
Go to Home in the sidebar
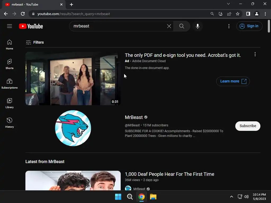[x=10, y=45]
